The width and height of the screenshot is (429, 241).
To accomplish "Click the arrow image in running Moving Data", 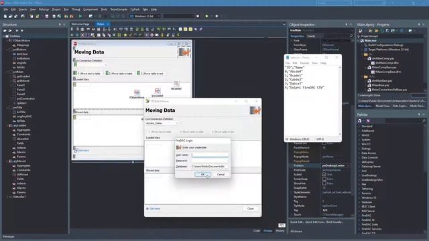I will (x=255, y=110).
